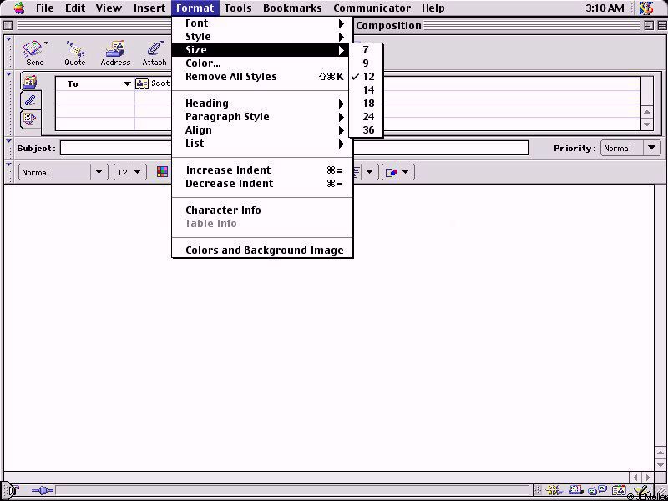Screen dimensions: 668x501
Task: Open the File menu
Action: coord(45,8)
